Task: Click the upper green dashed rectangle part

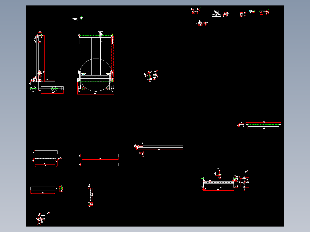Action: pos(100,156)
